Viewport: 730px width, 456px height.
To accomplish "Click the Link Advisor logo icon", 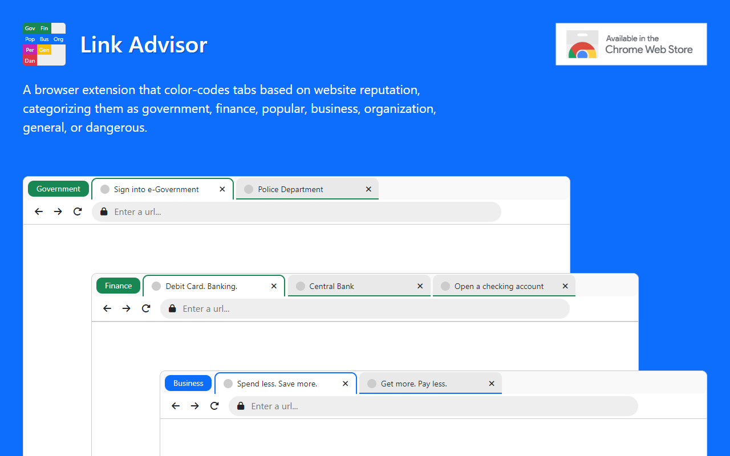I will 44,44.
